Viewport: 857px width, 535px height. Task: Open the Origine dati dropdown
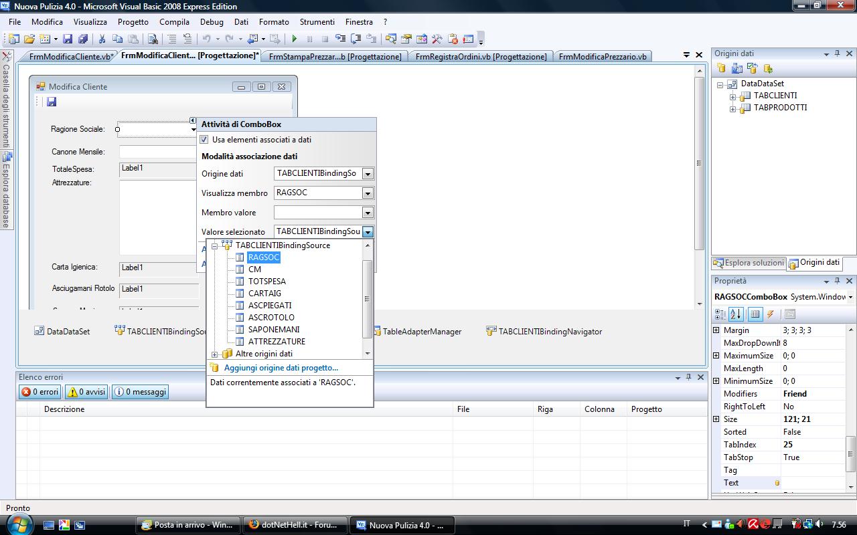point(368,174)
